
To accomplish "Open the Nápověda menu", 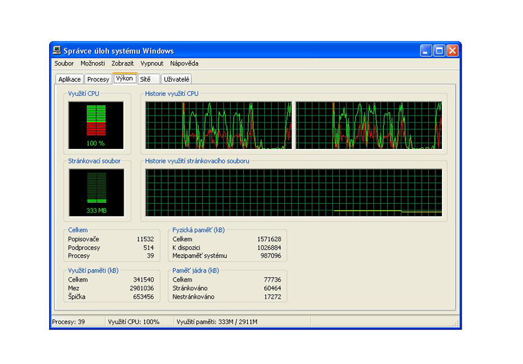I will coord(184,63).
